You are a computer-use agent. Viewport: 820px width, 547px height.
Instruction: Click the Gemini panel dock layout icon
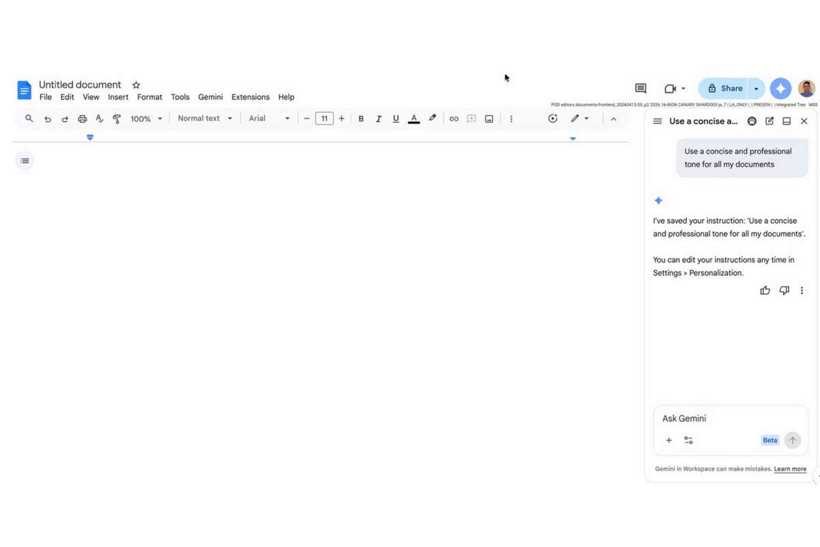tap(787, 121)
